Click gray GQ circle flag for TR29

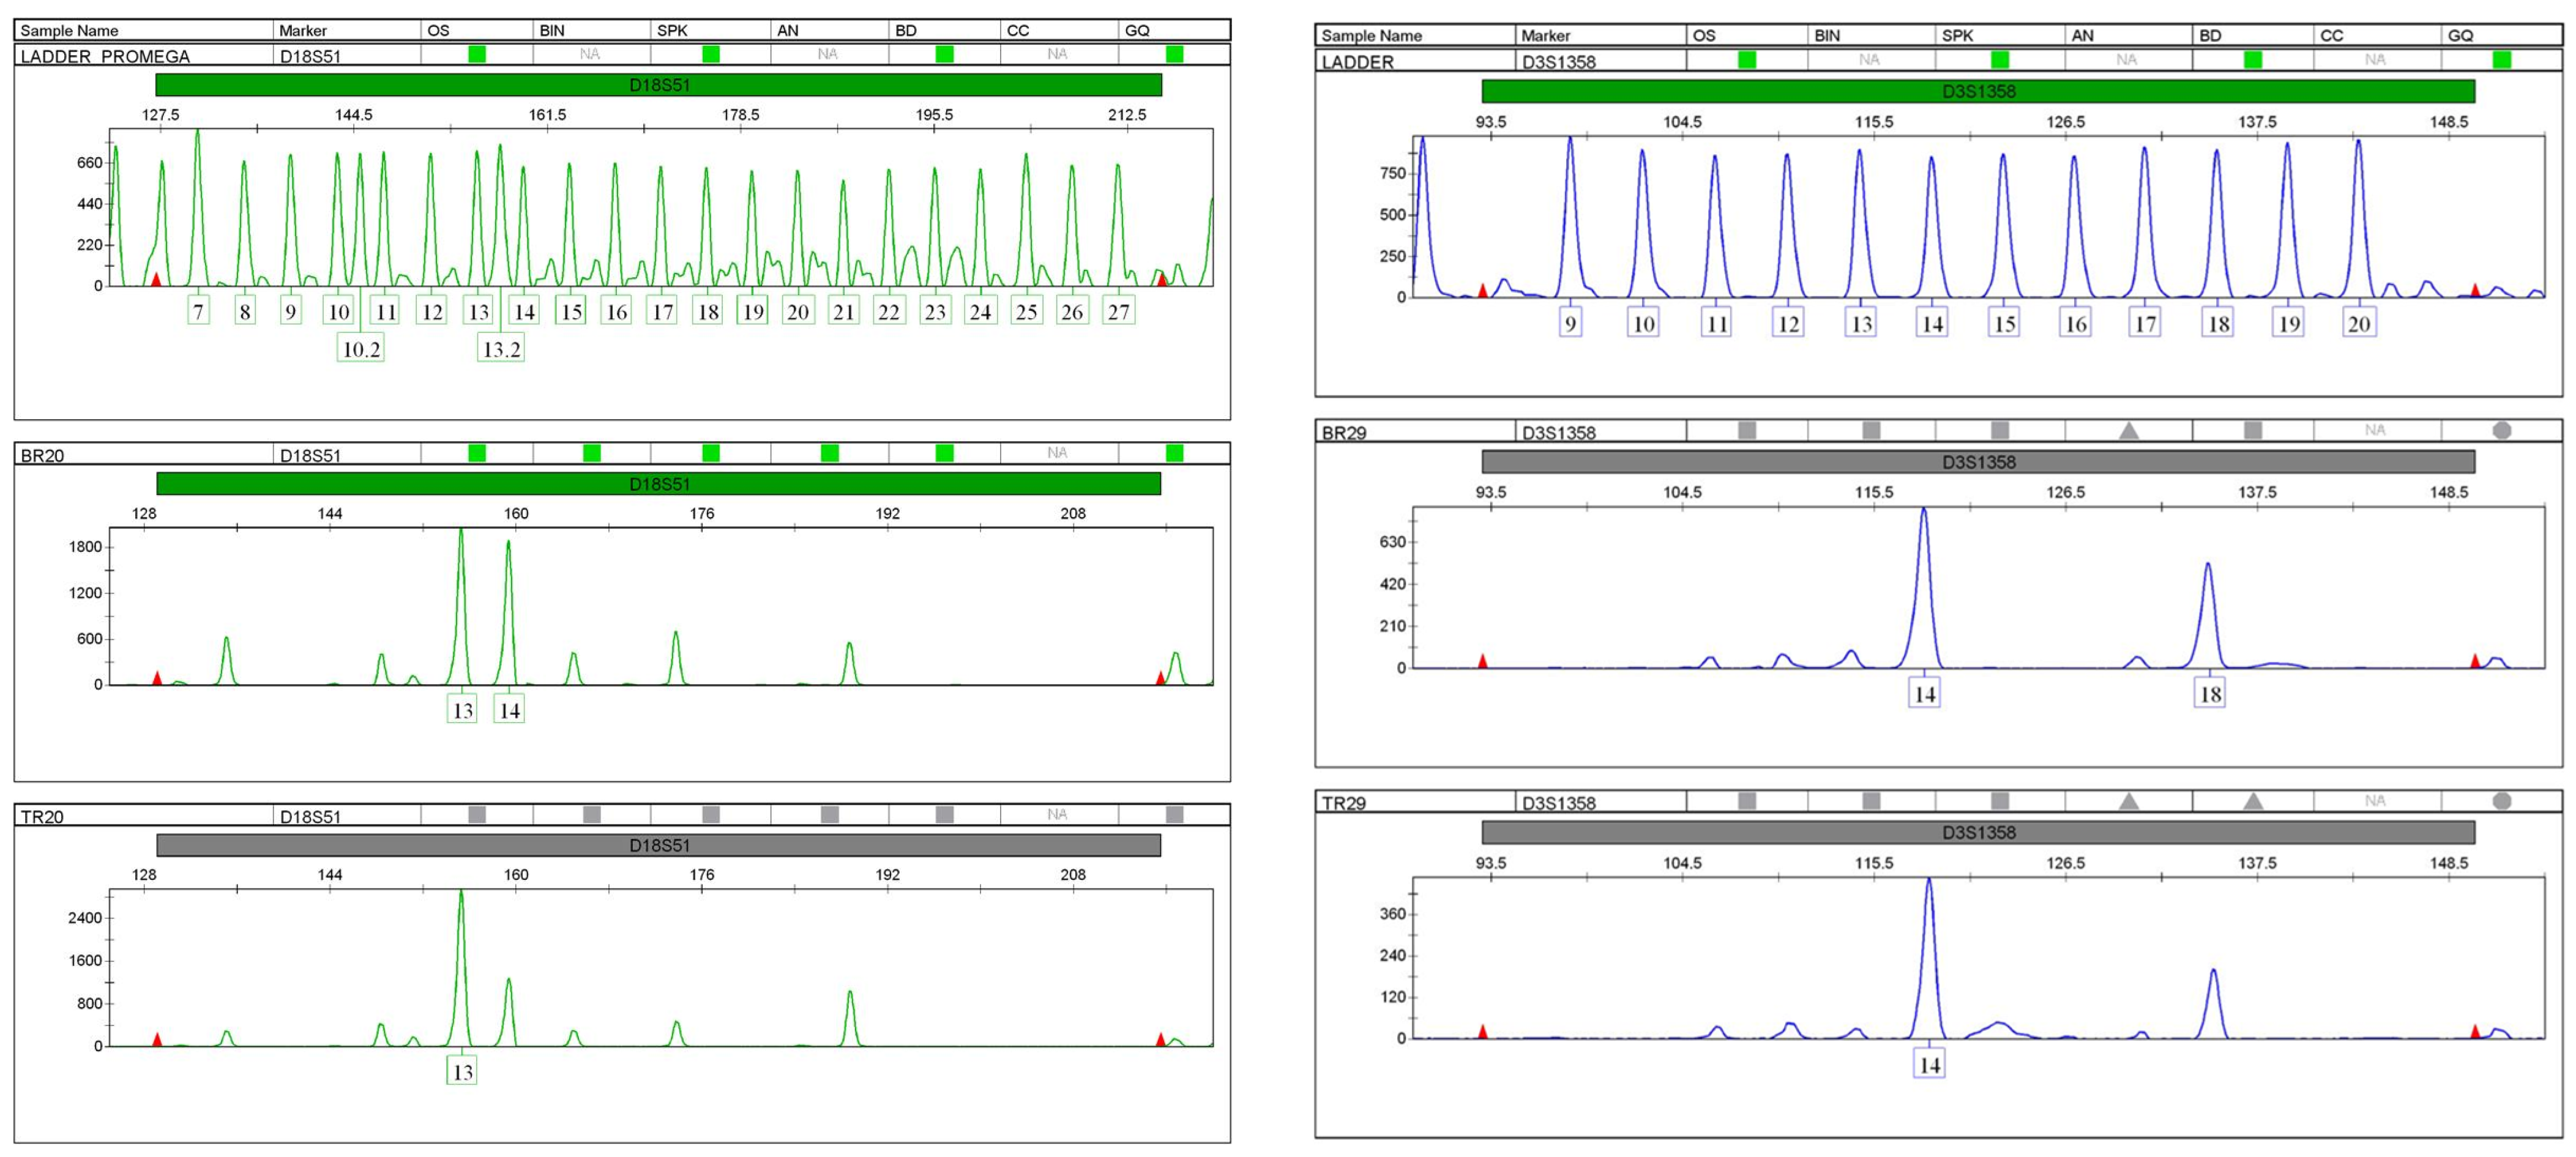click(2502, 801)
